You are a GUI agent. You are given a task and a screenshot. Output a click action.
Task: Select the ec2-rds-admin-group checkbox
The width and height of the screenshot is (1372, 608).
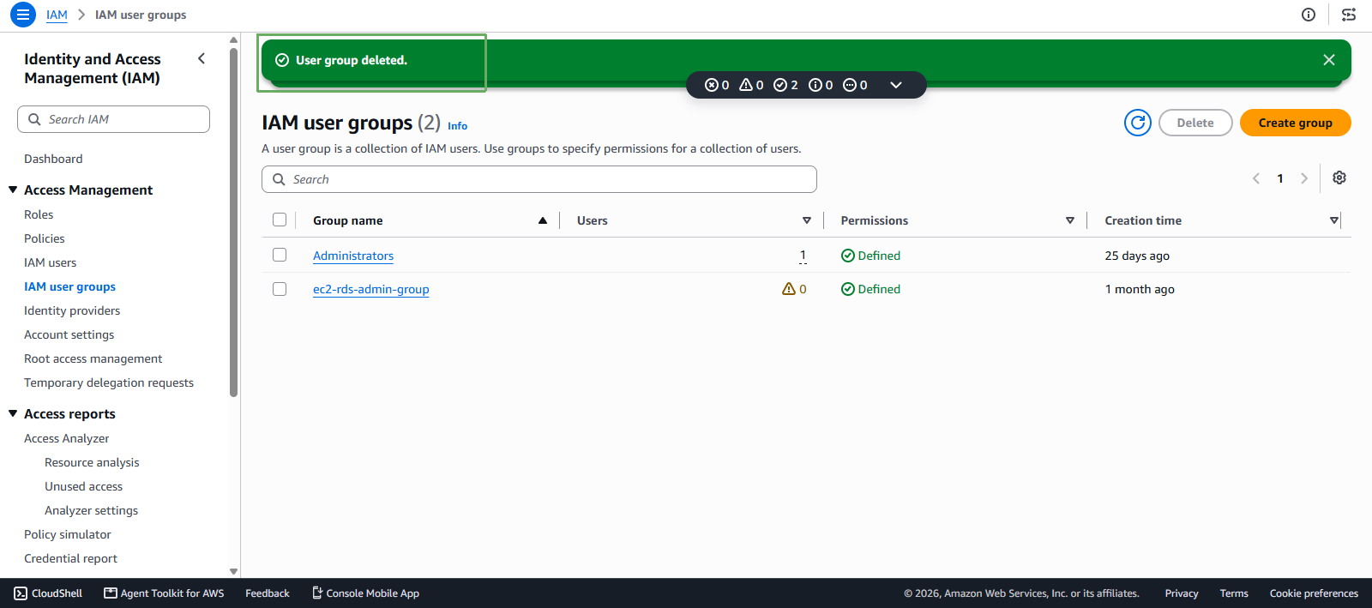[280, 289]
